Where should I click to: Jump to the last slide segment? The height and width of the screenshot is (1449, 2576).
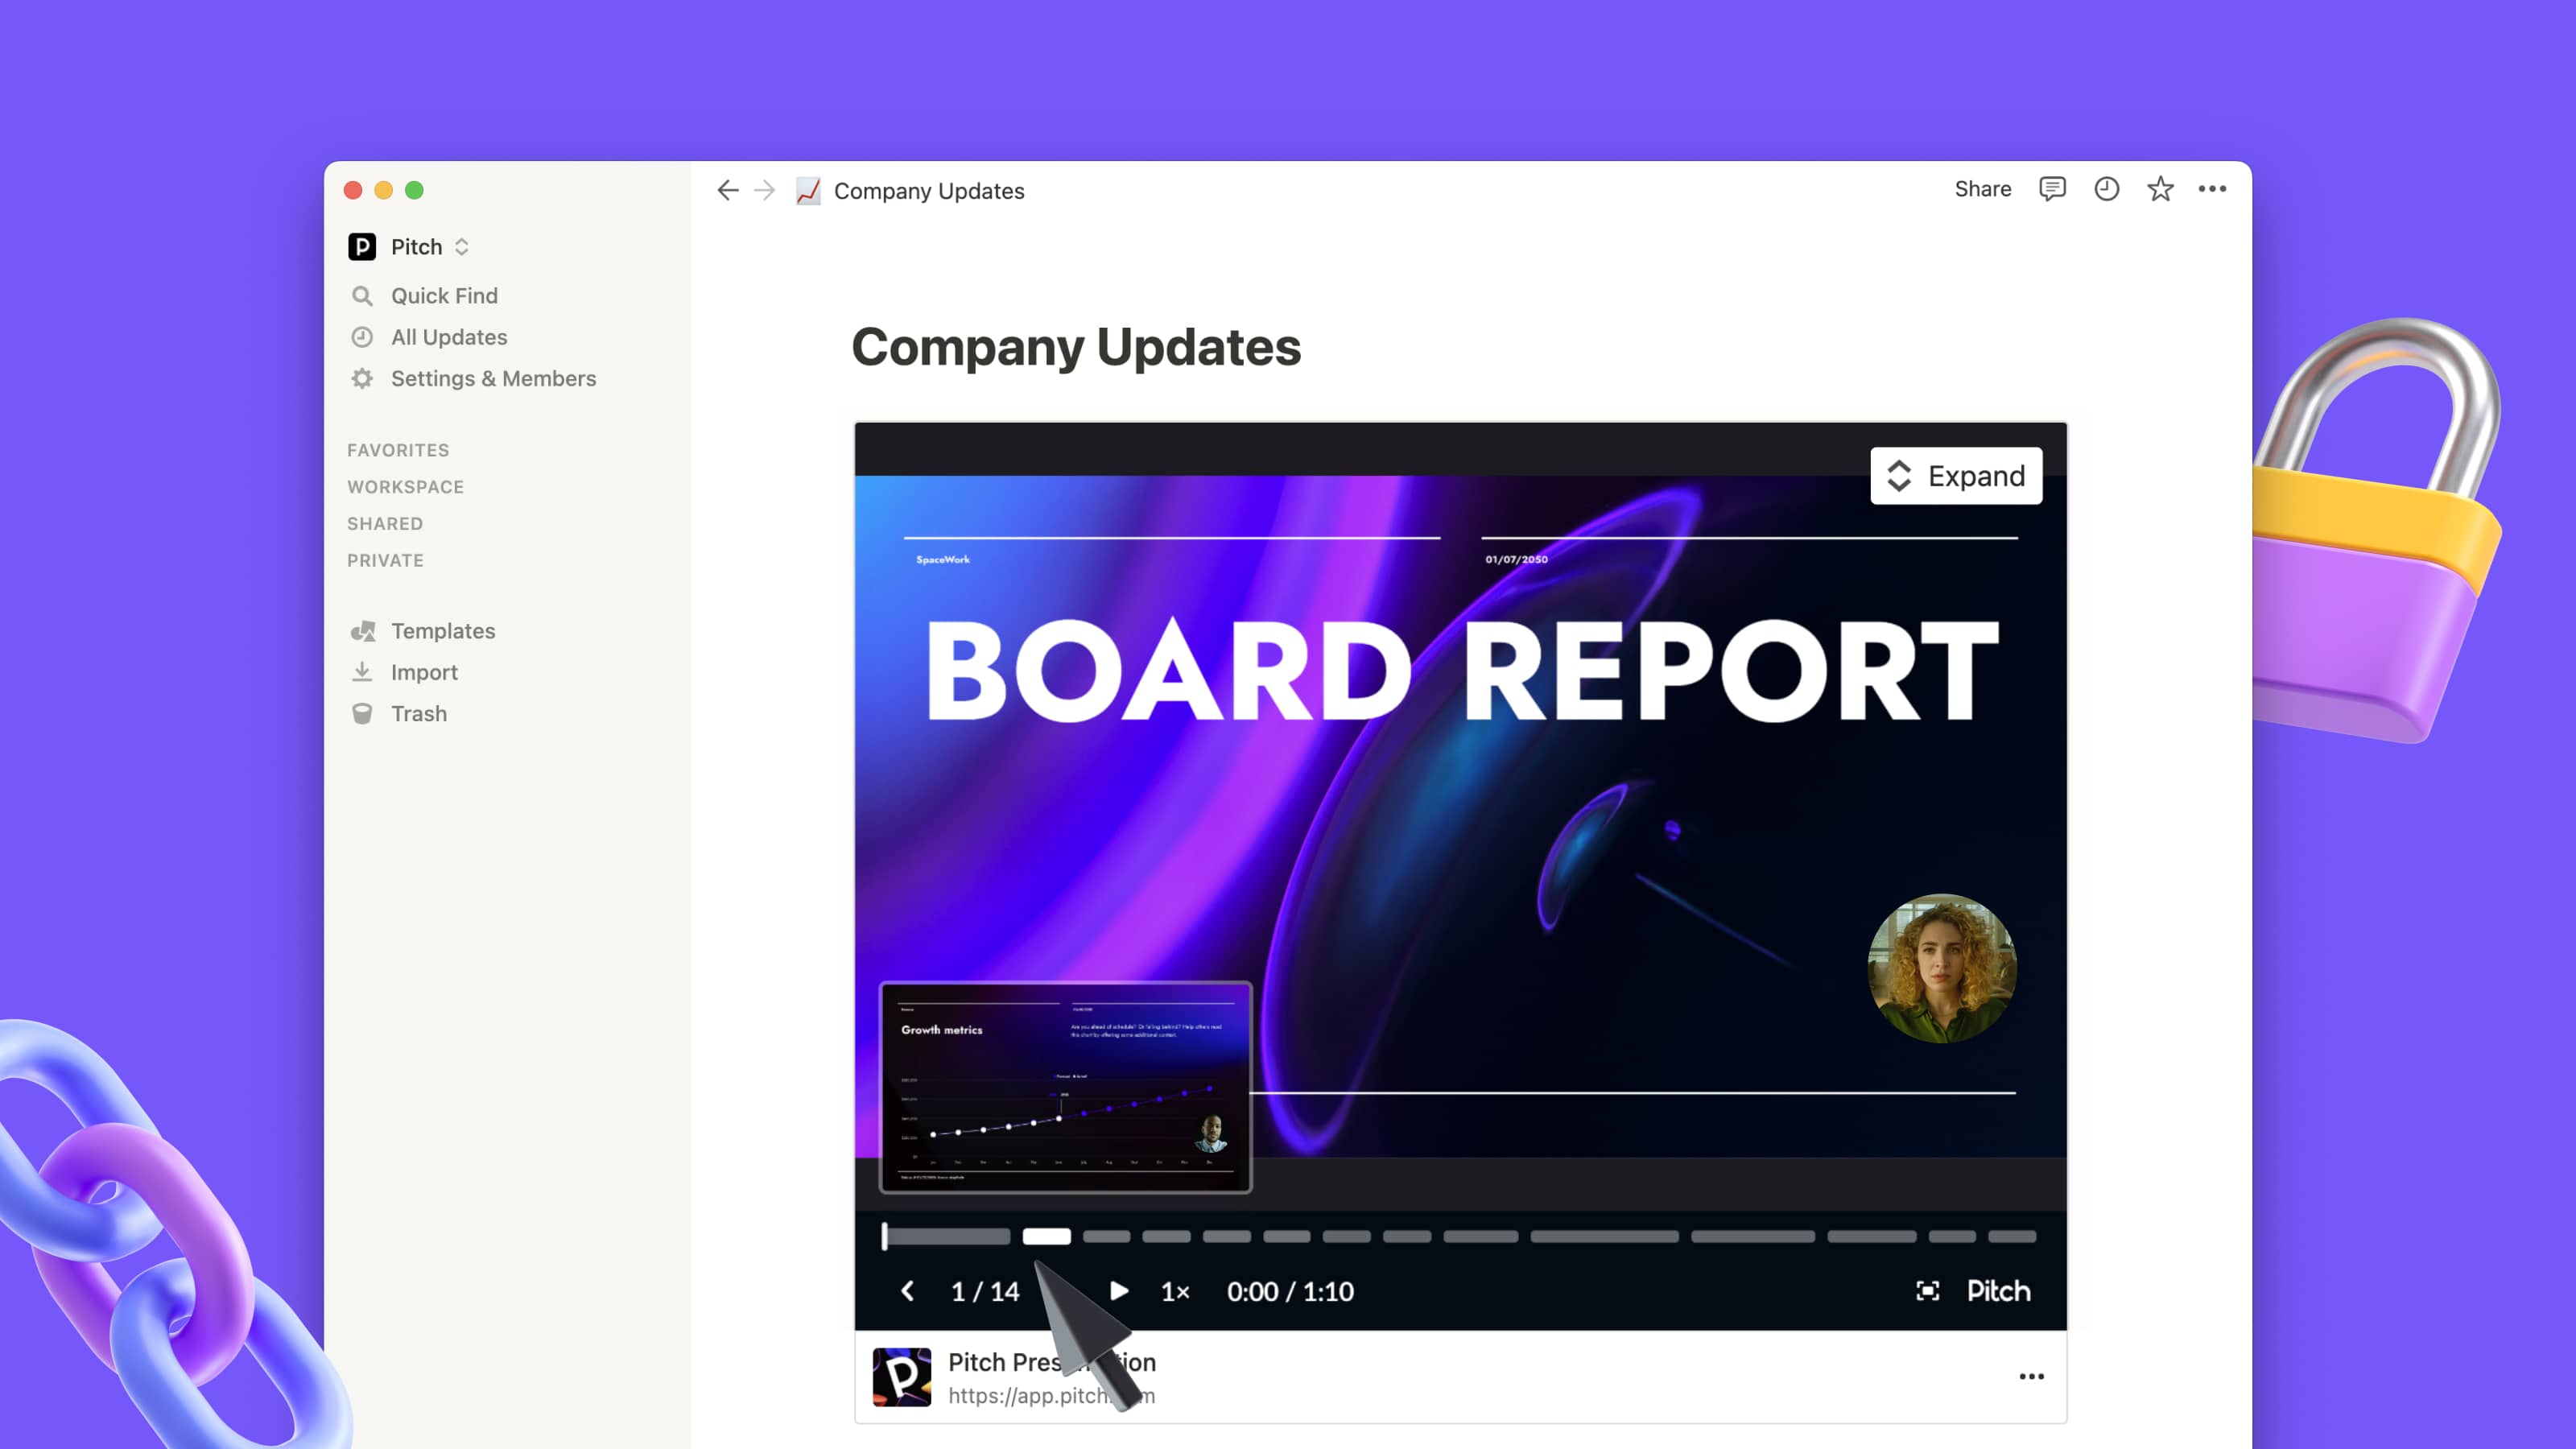[x=2012, y=1237]
